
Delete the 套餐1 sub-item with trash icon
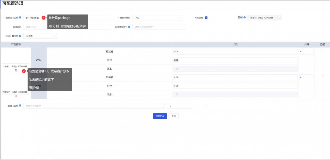click(16, 70)
